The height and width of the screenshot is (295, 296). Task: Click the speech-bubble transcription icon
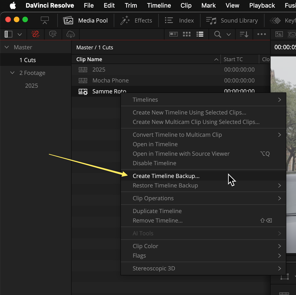click(x=53, y=34)
